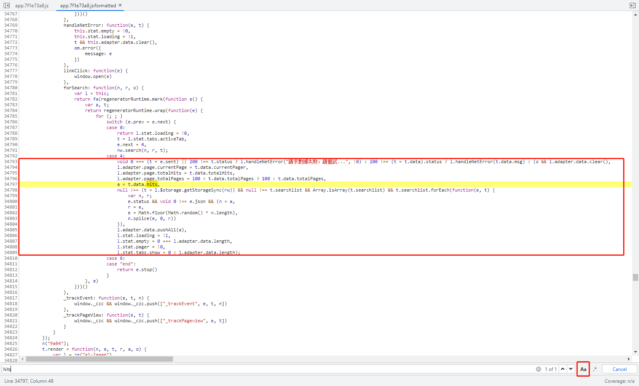Screen dimensions: 639x386
Task: Jump to next search match arrow
Action: 571,369
